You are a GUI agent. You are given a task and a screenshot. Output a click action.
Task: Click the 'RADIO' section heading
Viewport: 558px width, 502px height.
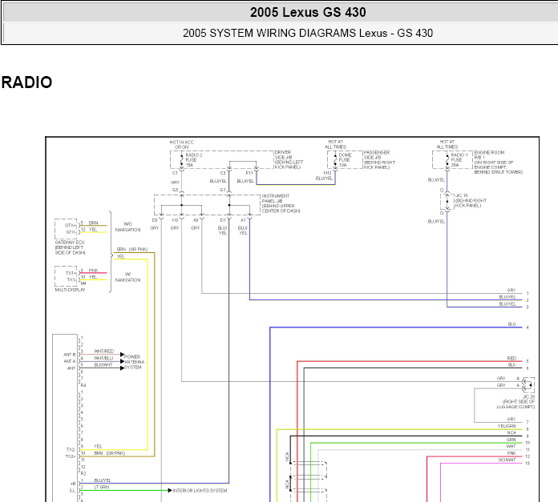tap(26, 82)
